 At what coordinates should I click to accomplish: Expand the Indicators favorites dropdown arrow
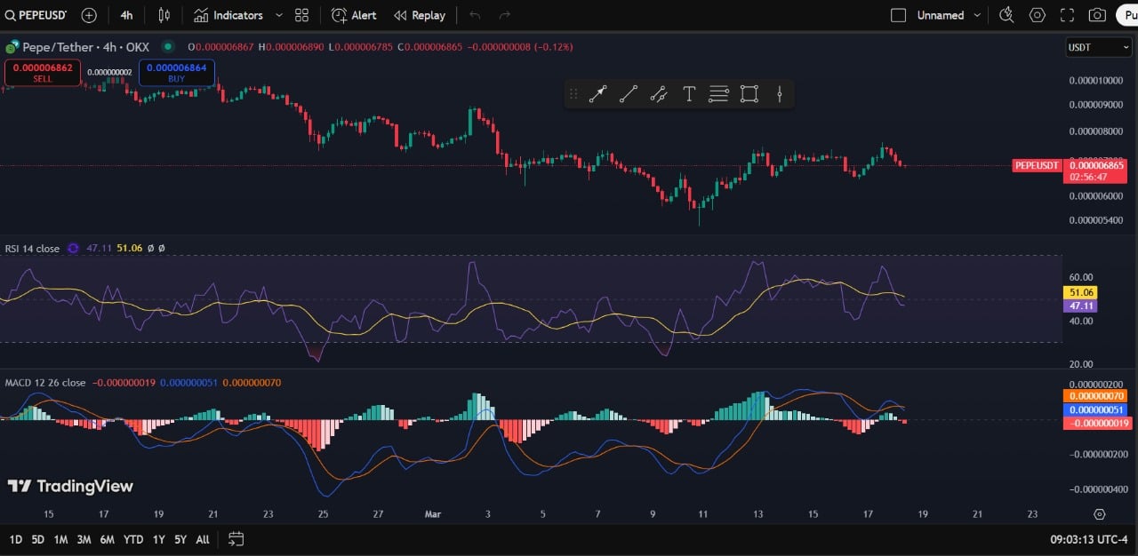tap(279, 15)
